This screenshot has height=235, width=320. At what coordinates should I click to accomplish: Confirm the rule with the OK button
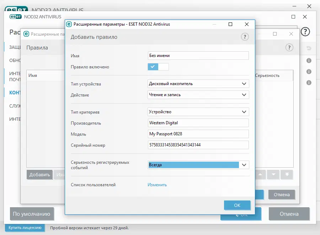pos(237,205)
